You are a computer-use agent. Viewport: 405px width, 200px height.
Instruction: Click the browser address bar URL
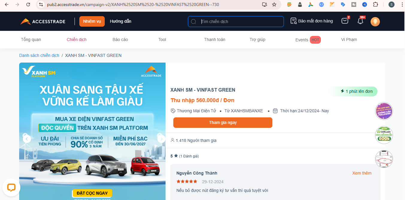click(133, 4)
